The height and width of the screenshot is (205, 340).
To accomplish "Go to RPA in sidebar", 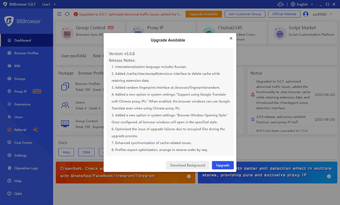I will tap(27, 66).
